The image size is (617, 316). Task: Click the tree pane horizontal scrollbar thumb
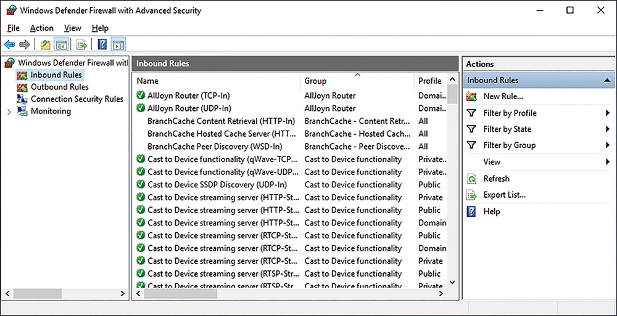pos(37,294)
